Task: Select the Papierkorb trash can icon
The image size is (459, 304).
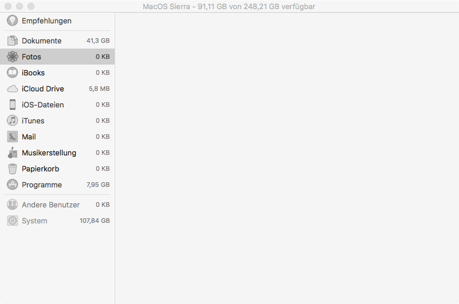Action: [12, 169]
